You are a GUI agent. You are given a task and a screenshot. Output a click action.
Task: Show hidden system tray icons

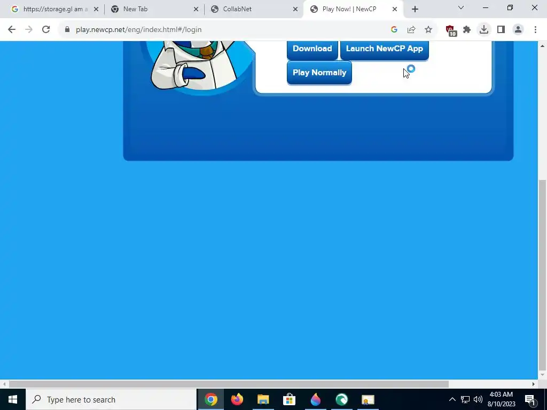click(x=452, y=399)
